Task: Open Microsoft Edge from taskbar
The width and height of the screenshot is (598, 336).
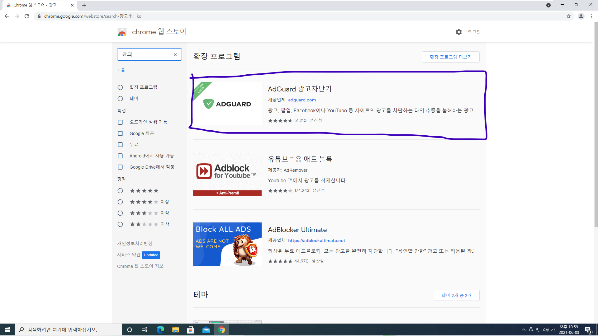Action: (x=160, y=330)
